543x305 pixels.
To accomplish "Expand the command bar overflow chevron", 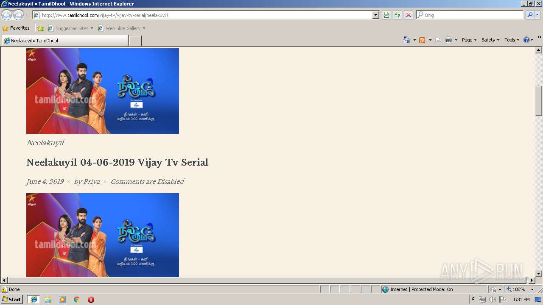I will [539, 37].
